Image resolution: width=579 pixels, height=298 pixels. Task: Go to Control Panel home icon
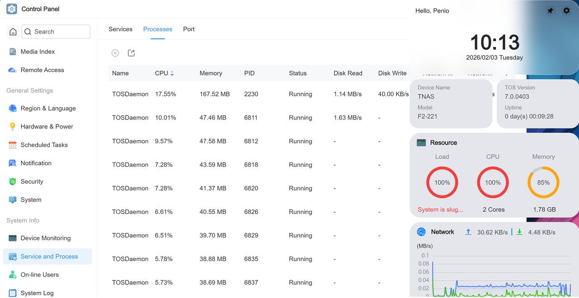(13, 32)
